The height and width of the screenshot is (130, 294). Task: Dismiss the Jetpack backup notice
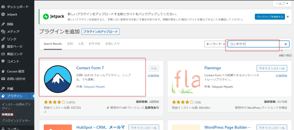[x=288, y=17]
